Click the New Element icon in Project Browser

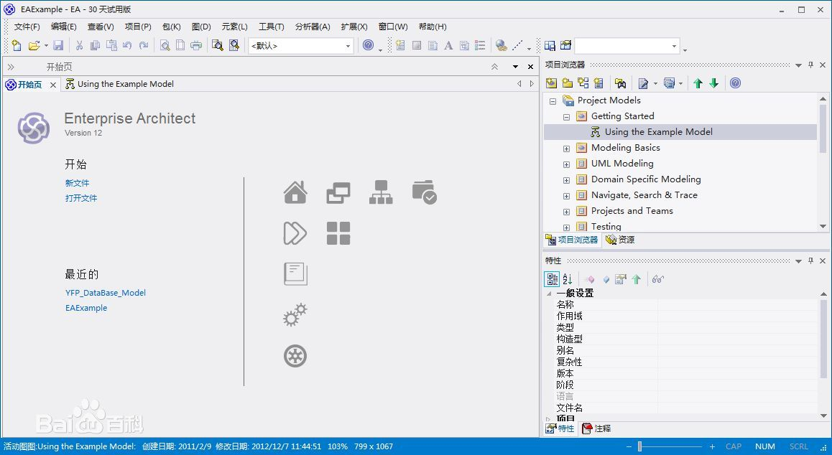click(x=598, y=83)
